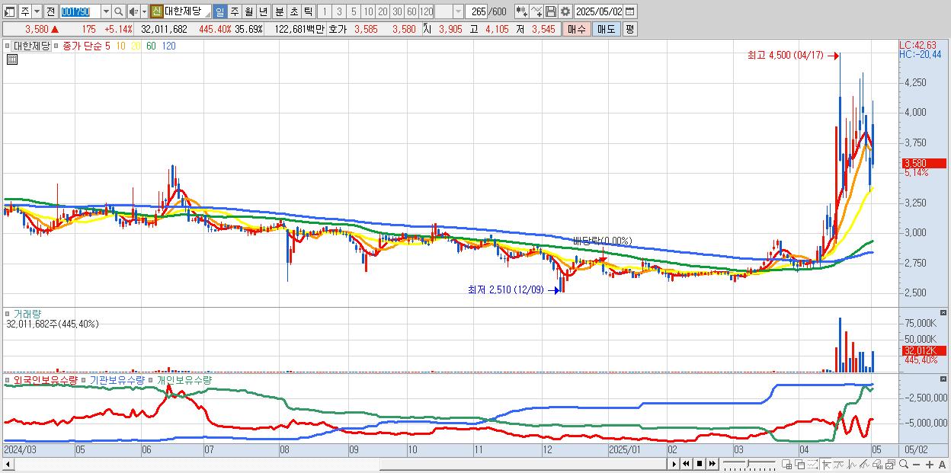Select the 초 second period toggle
Viewport: 951px width, 473px height.
293,11
